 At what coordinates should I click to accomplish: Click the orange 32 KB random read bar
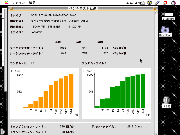coord(46,99)
